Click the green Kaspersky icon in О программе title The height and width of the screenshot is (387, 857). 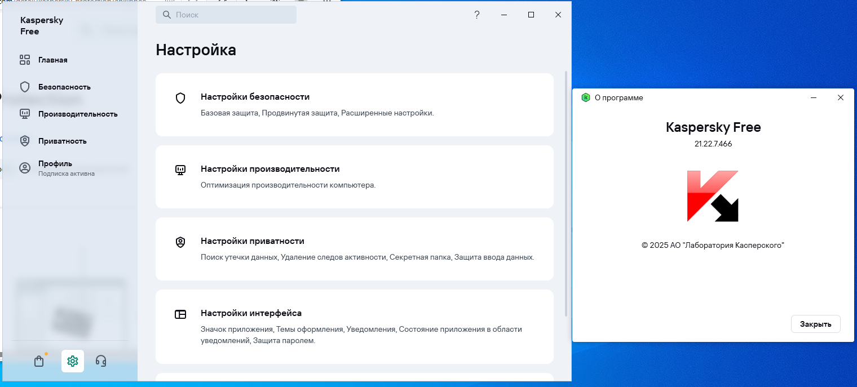point(586,97)
